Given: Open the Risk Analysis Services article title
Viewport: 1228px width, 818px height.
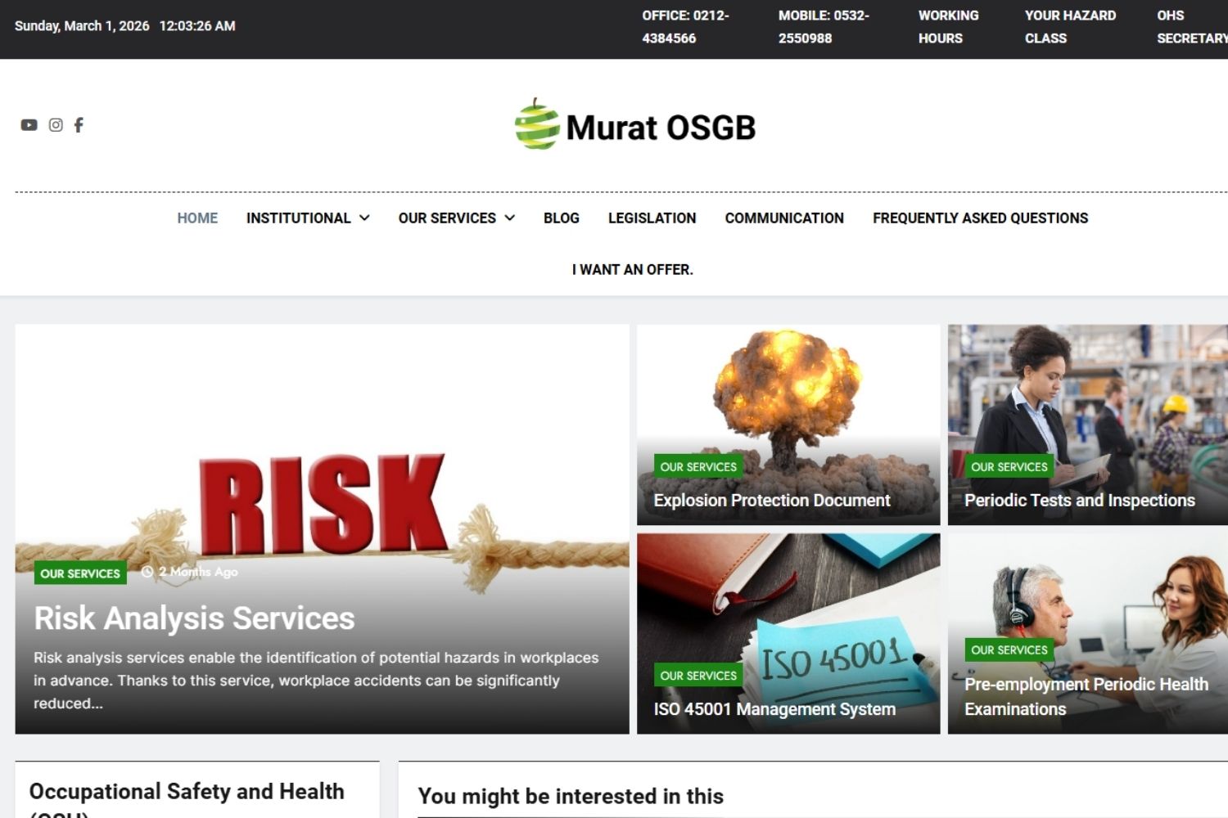Looking at the screenshot, I should pos(194,618).
